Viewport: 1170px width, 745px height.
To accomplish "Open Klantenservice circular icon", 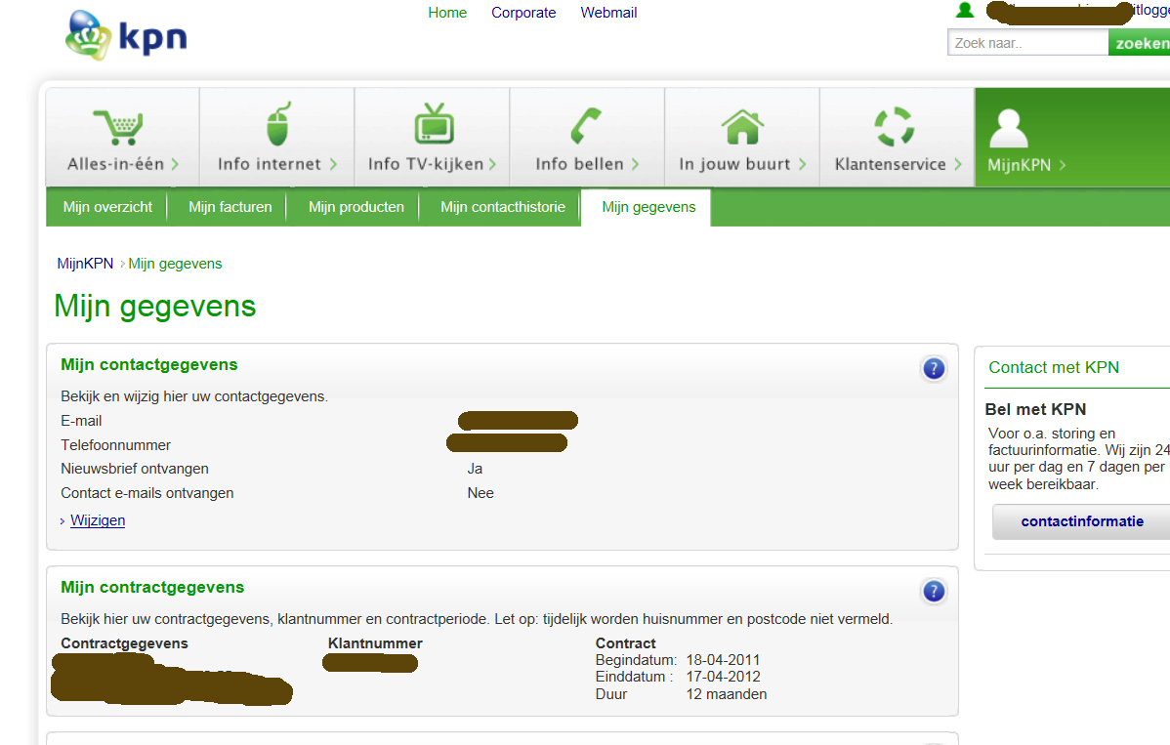I will [x=894, y=127].
